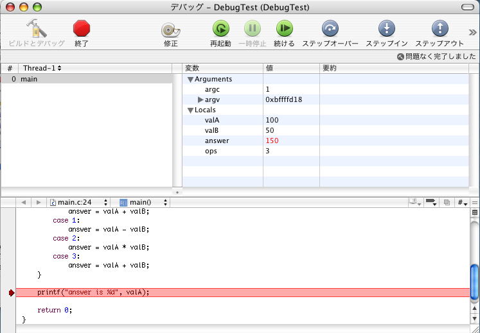Click ステップオーバー (Step Over) icon
Image resolution: width=480 pixels, height=333 pixels.
[330, 28]
